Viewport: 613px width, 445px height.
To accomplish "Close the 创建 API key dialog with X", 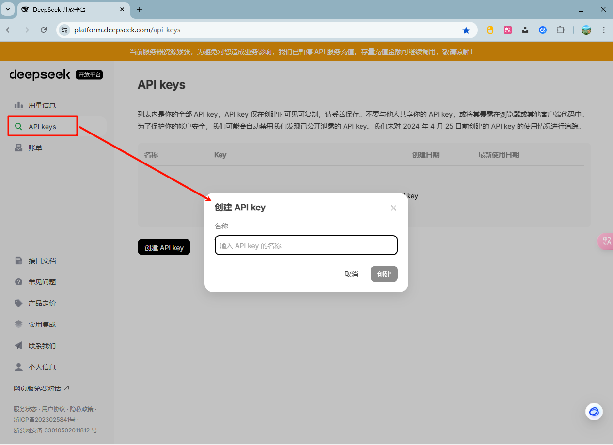I will point(393,208).
